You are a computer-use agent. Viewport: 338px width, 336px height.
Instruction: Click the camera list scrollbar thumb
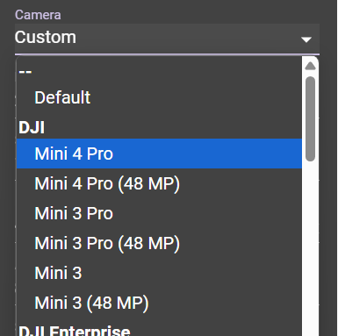coord(310,118)
